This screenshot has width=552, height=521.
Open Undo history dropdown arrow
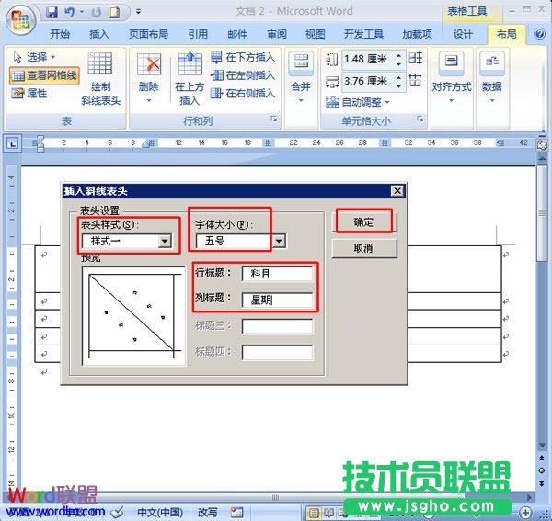[x=82, y=12]
